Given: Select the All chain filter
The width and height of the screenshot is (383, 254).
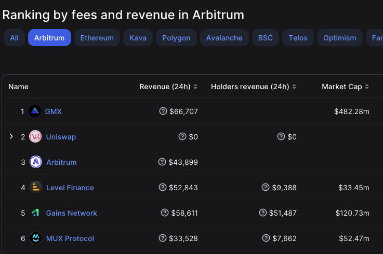Looking at the screenshot, I should (14, 38).
